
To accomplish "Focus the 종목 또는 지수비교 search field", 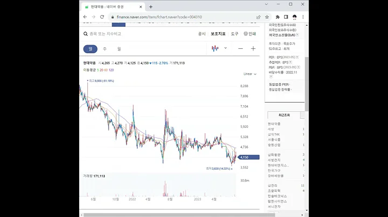I will point(106,34).
